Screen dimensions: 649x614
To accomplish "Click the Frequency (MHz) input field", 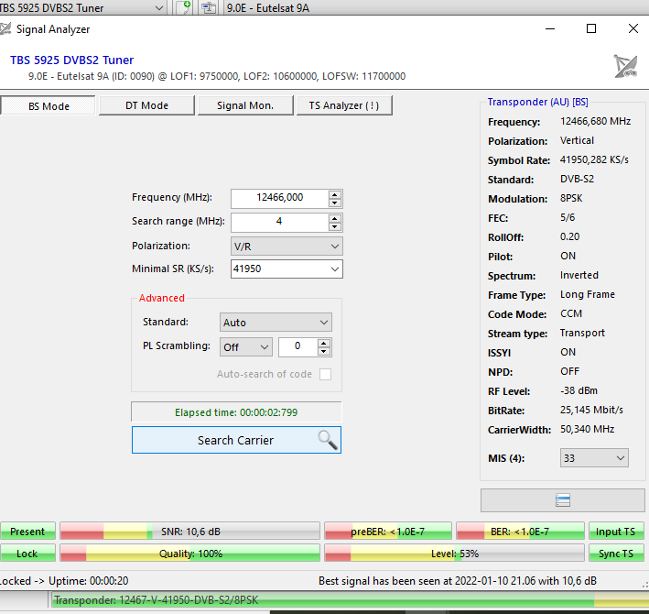I will (x=280, y=198).
